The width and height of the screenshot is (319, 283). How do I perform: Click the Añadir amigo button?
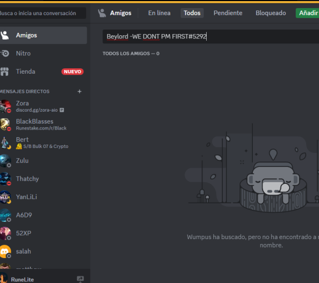click(x=308, y=13)
